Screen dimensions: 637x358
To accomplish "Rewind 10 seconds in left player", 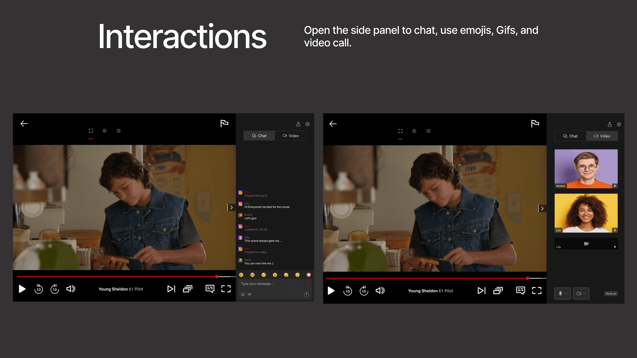I will 39,289.
